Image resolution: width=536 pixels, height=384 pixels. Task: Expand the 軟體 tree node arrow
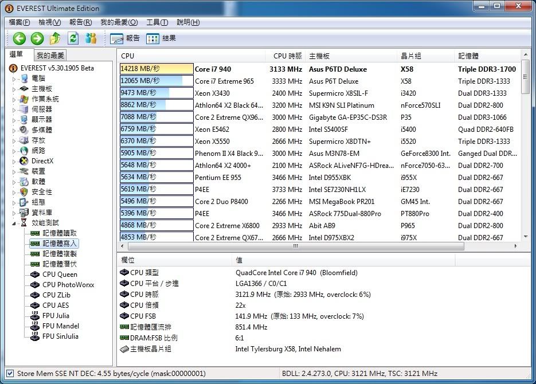(14, 182)
